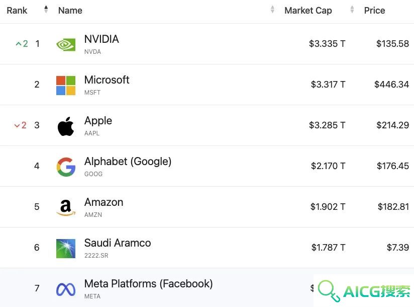The width and height of the screenshot is (414, 307).
Task: Click the red down-2 rank change indicator
Action: point(20,125)
